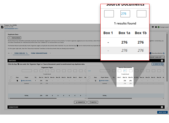Click Organizer Pages horizontal scrollbar thumb
Image resolution: width=169 pixels, height=123 pixels.
tap(33, 98)
